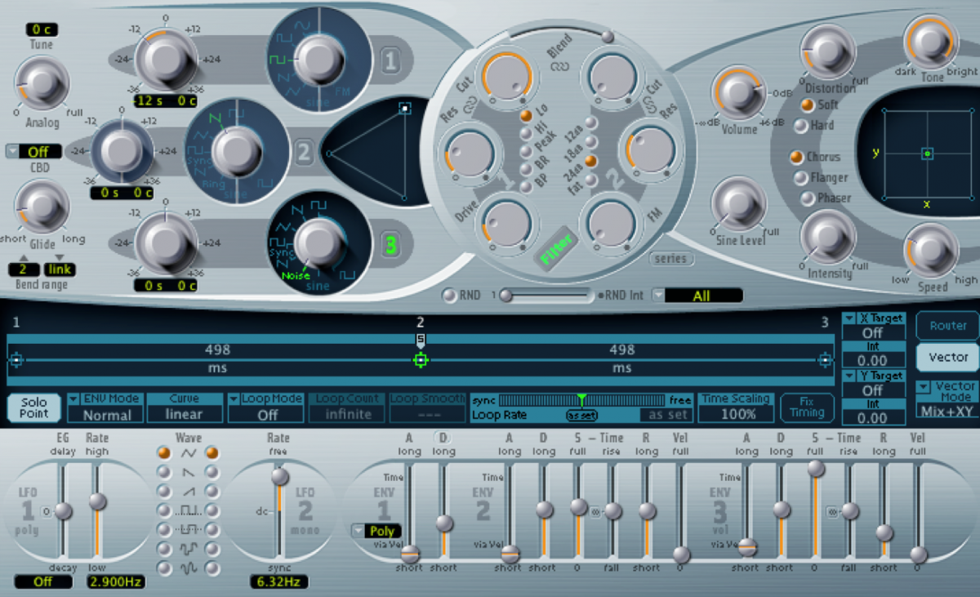Click the green Filter bypass button
The height and width of the screenshot is (597, 980).
tap(557, 247)
